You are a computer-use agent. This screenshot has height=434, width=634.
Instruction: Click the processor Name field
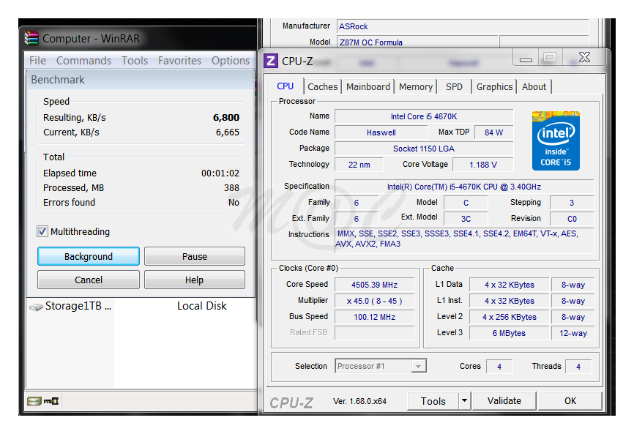pyautogui.click(x=423, y=116)
